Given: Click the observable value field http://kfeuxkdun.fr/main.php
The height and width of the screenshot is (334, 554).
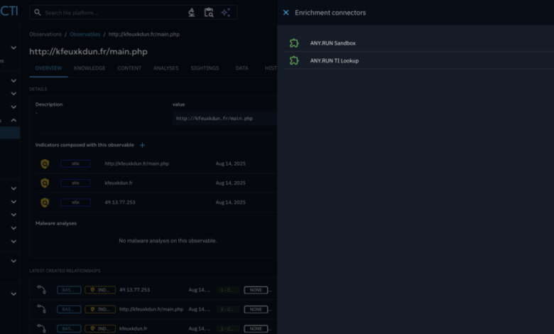Looking at the screenshot, I should (224, 119).
